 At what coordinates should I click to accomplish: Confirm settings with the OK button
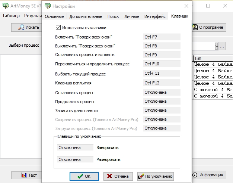pyautogui.click(x=84, y=176)
